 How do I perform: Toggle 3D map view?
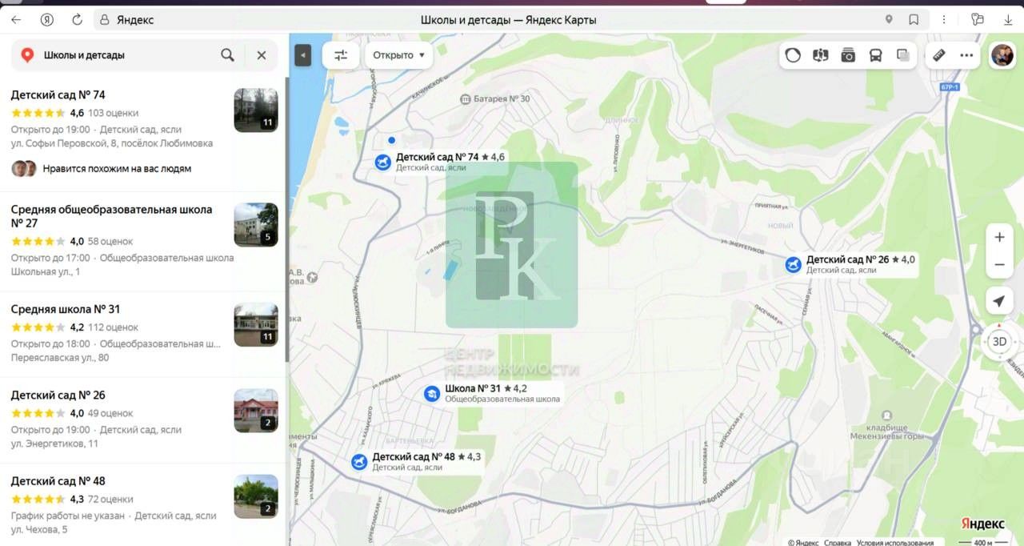[x=999, y=341]
